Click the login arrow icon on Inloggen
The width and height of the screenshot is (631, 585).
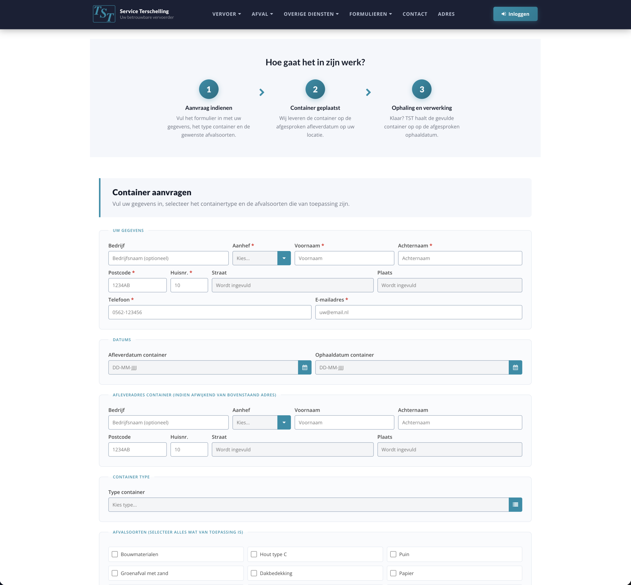[x=504, y=14]
